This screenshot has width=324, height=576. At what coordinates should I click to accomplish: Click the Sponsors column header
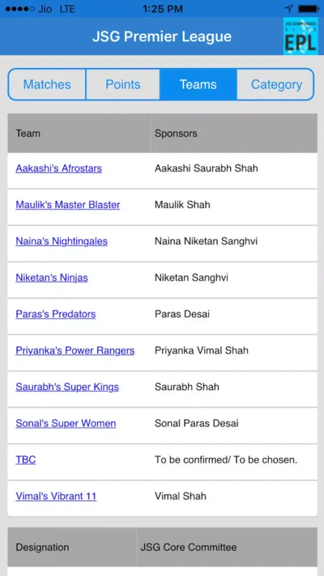176,134
